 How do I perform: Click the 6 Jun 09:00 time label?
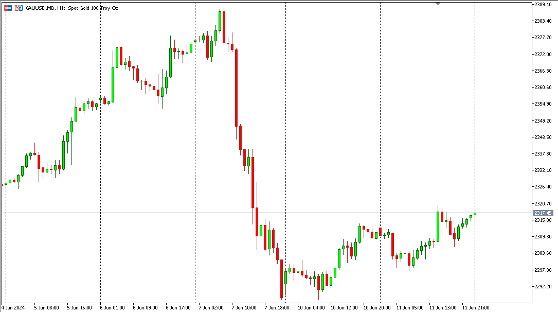click(145, 308)
